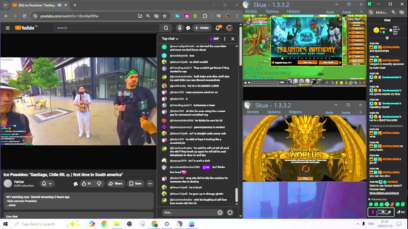Image resolution: width=408 pixels, height=229 pixels.
Task: Expand the Top chat mode dropdown
Action: (170, 39)
